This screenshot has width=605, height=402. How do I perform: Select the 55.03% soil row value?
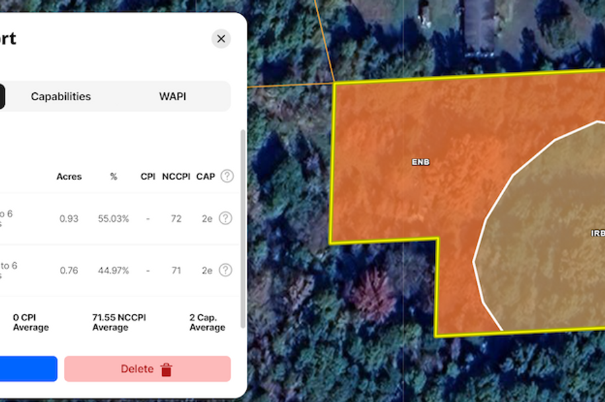(x=113, y=218)
